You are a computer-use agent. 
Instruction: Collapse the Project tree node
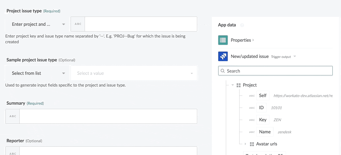click(233, 85)
